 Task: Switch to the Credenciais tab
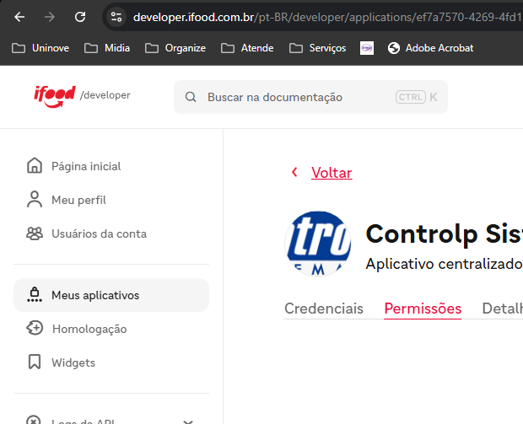click(324, 309)
